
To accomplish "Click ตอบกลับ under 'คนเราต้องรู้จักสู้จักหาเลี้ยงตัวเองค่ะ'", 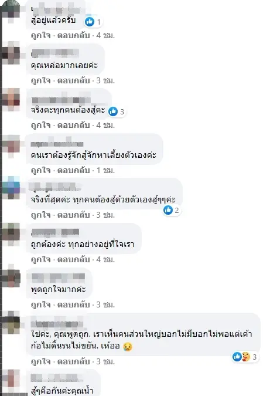I will [73, 170].
